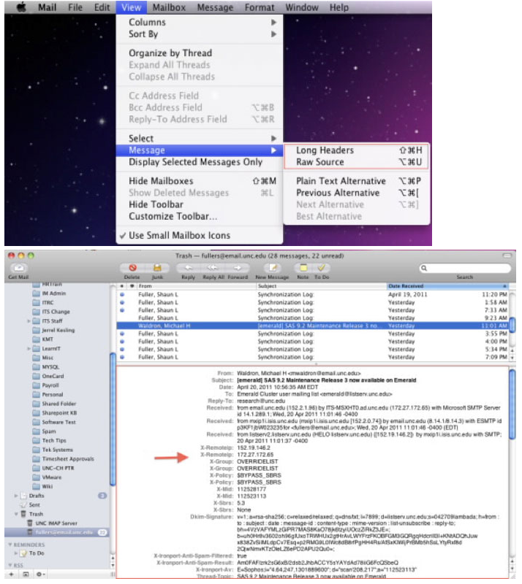Click the Get Mail toolbar icon
The width and height of the screenshot is (522, 584).
tap(18, 269)
